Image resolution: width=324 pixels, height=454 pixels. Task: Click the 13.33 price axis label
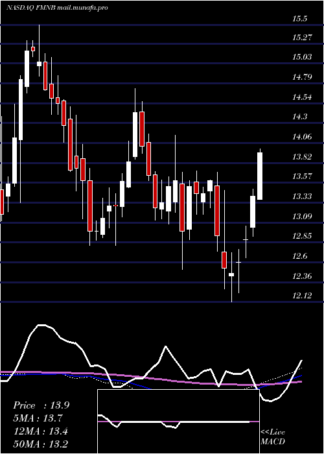pyautogui.click(x=303, y=197)
